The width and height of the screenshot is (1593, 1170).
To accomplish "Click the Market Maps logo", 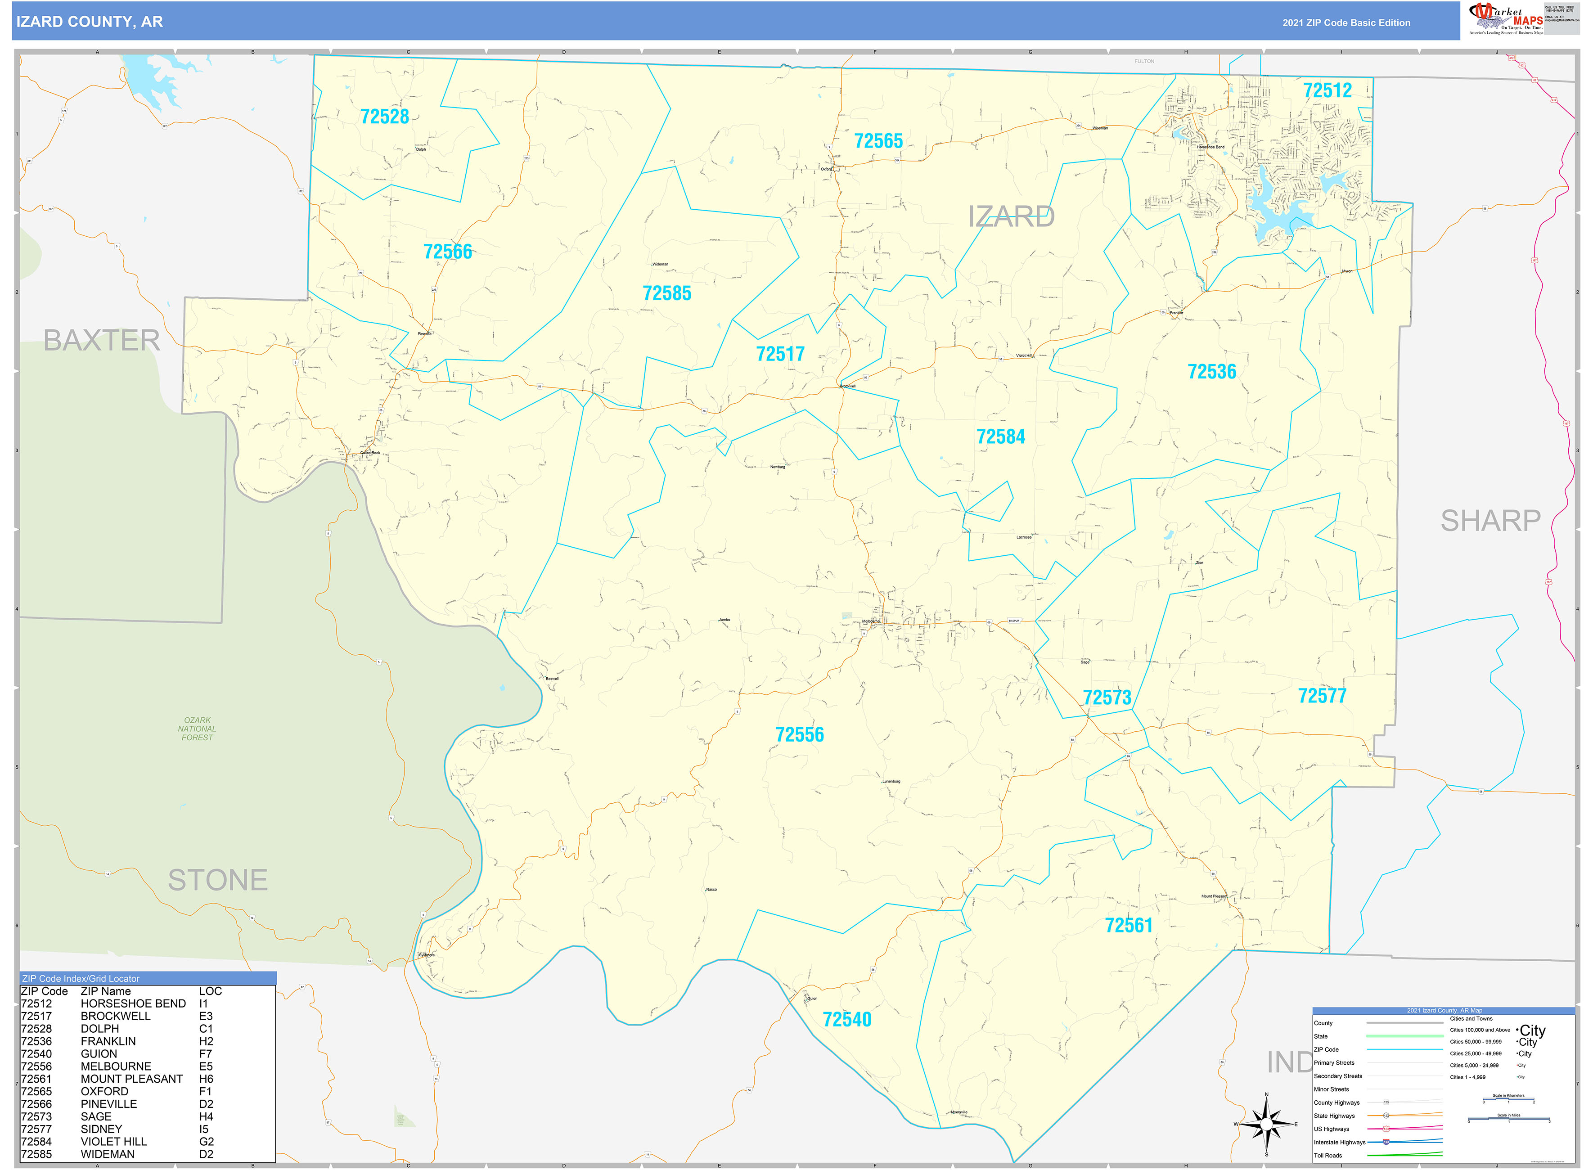I will pyautogui.click(x=1506, y=18).
